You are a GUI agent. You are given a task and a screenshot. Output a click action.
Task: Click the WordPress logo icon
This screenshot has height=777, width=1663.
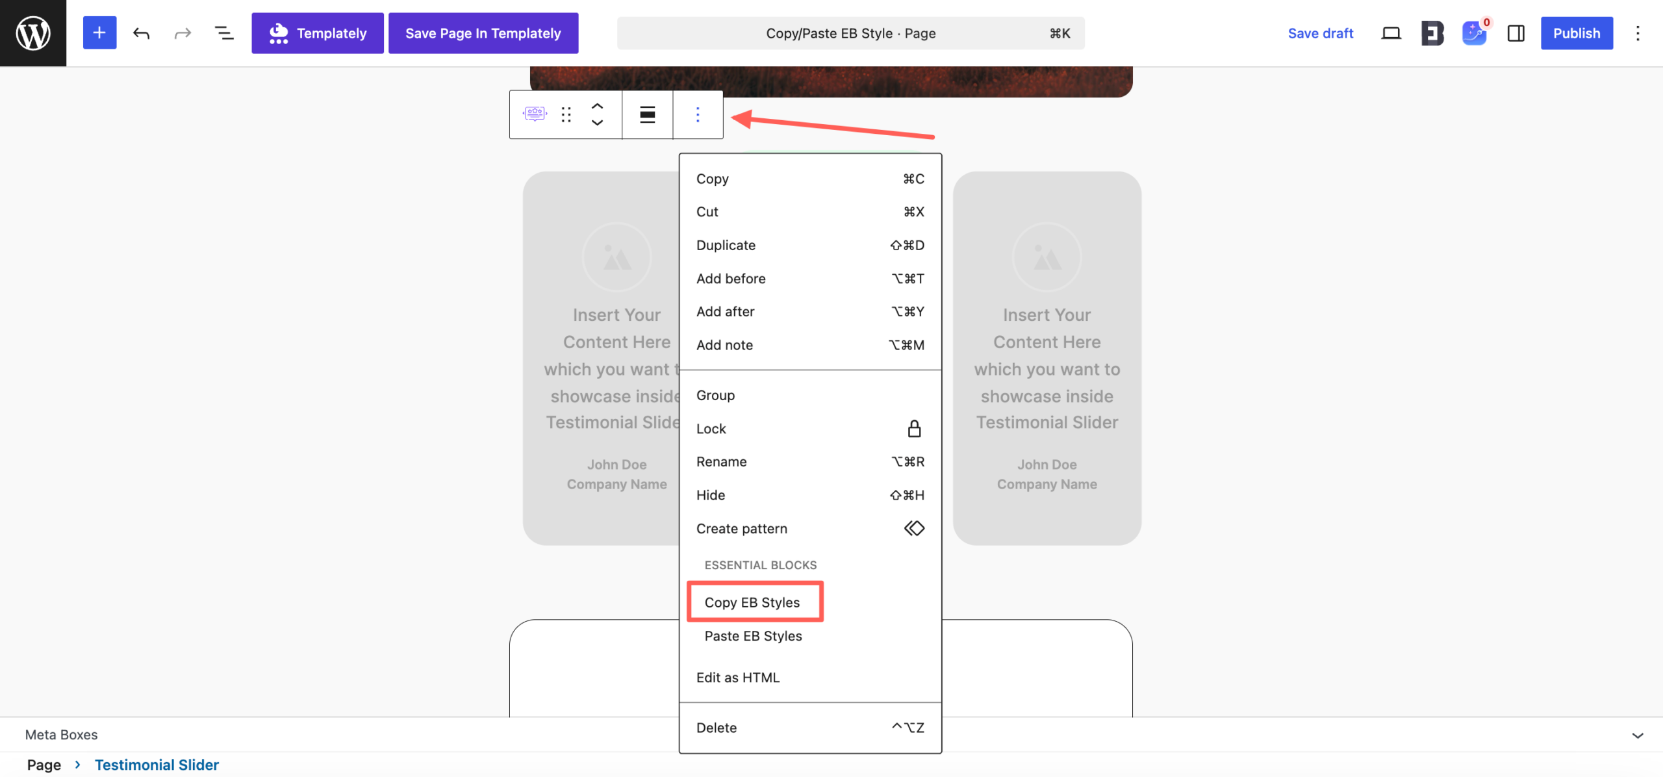(33, 33)
